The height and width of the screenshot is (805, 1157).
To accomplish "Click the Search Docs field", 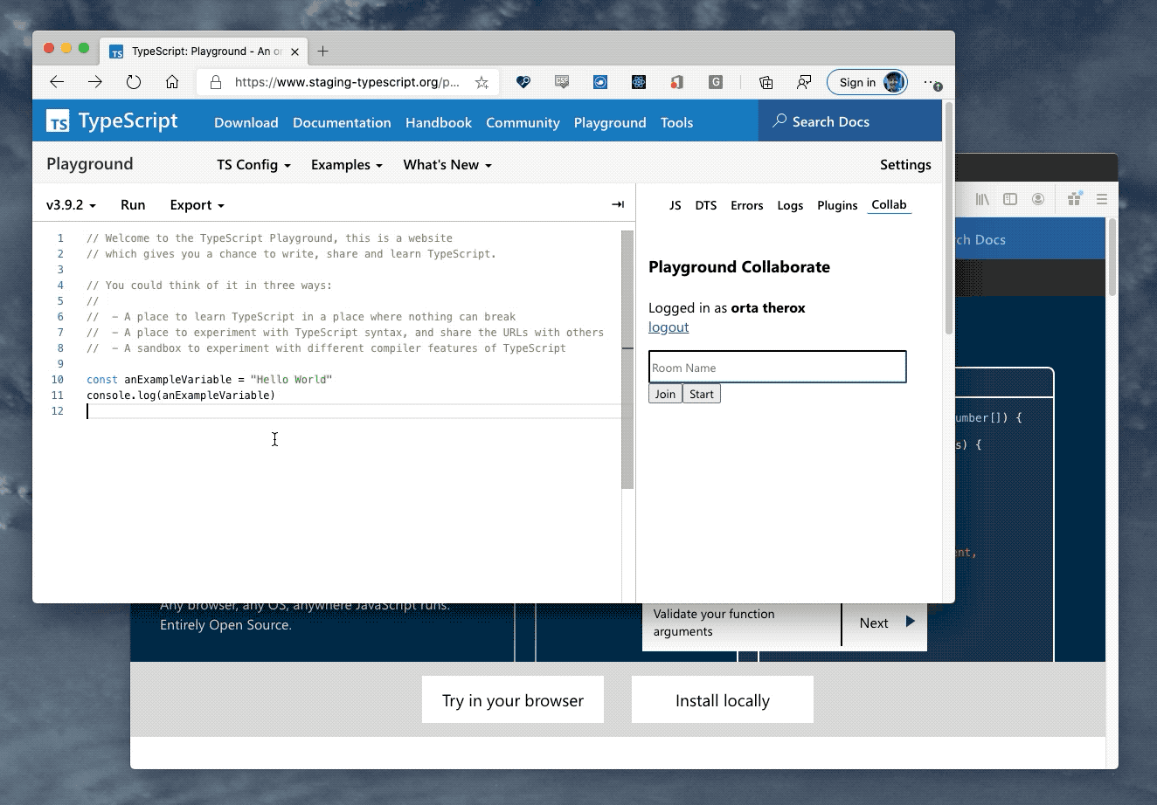I will coord(850,121).
